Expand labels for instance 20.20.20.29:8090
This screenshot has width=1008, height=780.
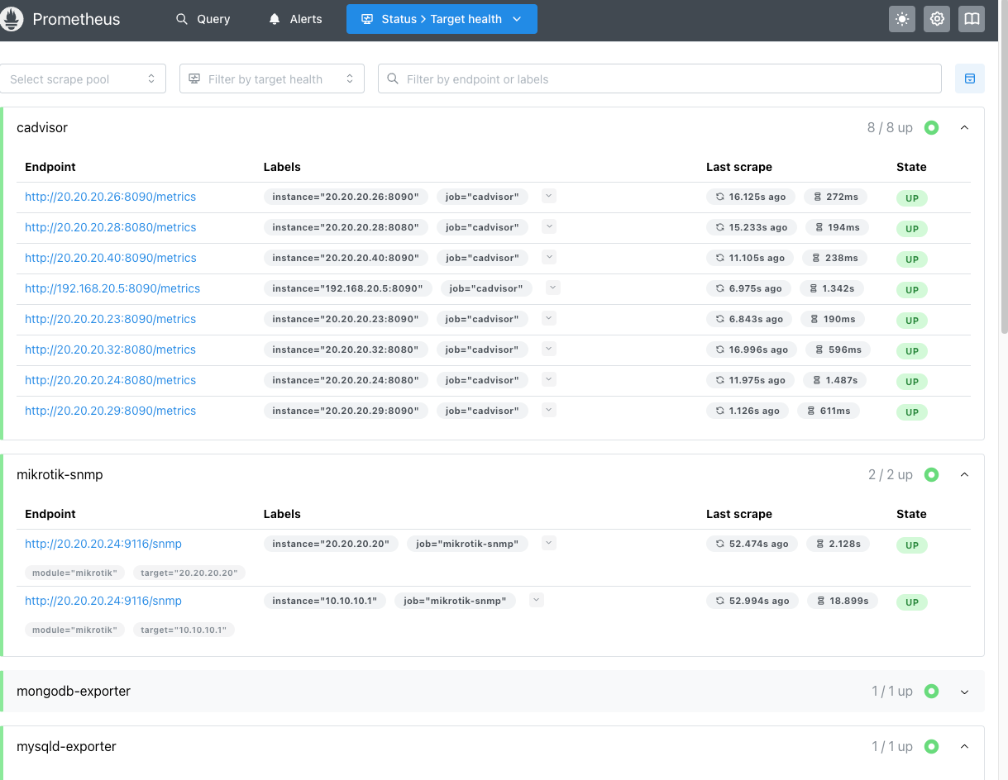click(549, 410)
